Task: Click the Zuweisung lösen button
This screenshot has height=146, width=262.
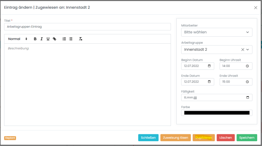Action: coord(175,138)
